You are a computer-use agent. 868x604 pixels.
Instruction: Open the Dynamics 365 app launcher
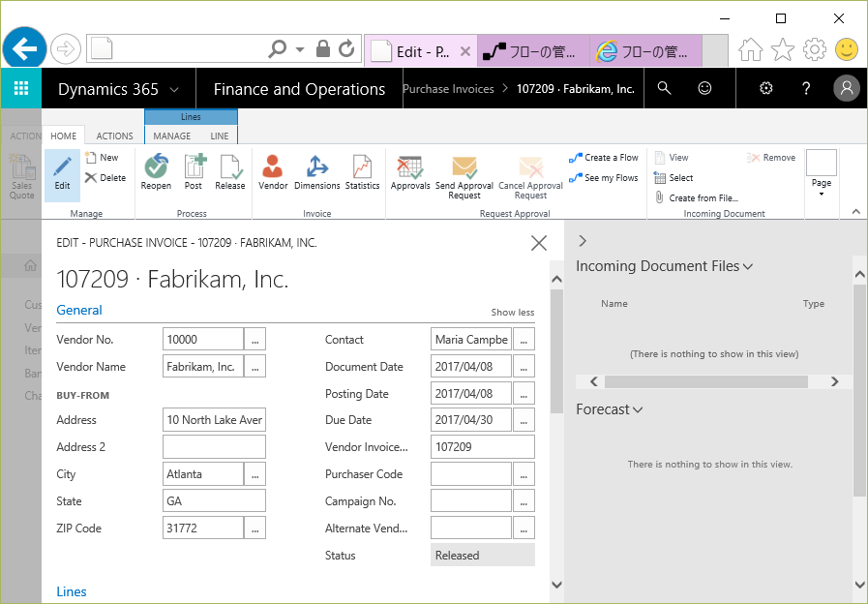[x=21, y=88]
